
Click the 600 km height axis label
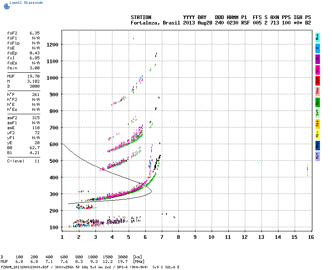[54, 144]
